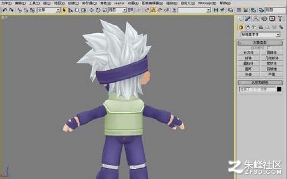This screenshot has width=287, height=179.
Task: Select Geometry category in Create panel
Action: click(241, 27)
